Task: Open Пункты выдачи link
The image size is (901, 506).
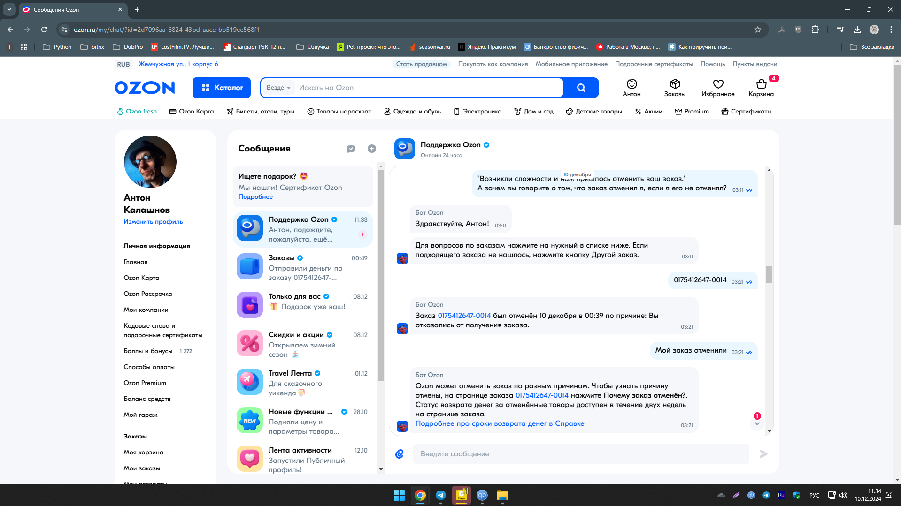Action: click(755, 64)
